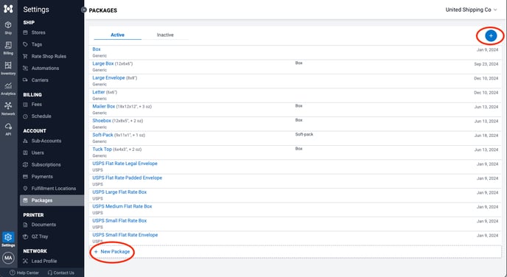Go to Carriers settings
The image size is (507, 277).
pos(40,80)
